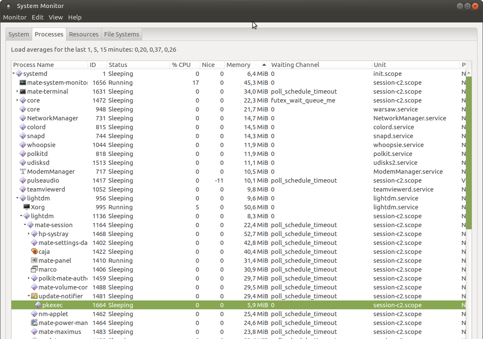Collapse the update-notifier process tree
The image size is (483, 339).
pos(29,296)
